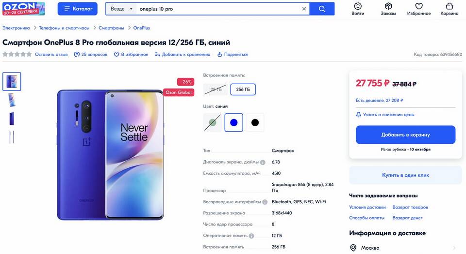Open the Корзина cart icon

point(449,6)
